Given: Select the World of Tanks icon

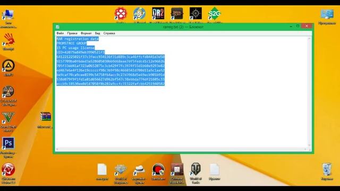Looking at the screenshot, I should [x=195, y=169].
